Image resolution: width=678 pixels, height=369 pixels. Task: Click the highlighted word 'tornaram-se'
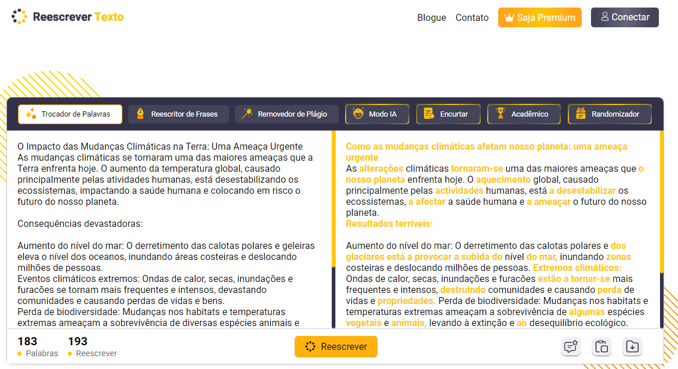point(477,169)
